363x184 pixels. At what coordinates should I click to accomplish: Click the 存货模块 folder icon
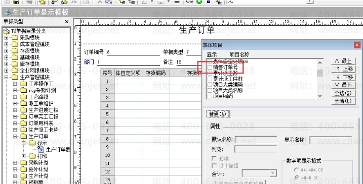coord(15,50)
